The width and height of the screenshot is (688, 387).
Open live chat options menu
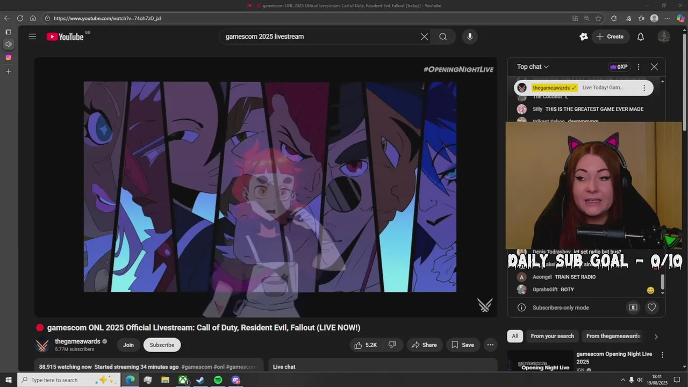pyautogui.click(x=639, y=67)
